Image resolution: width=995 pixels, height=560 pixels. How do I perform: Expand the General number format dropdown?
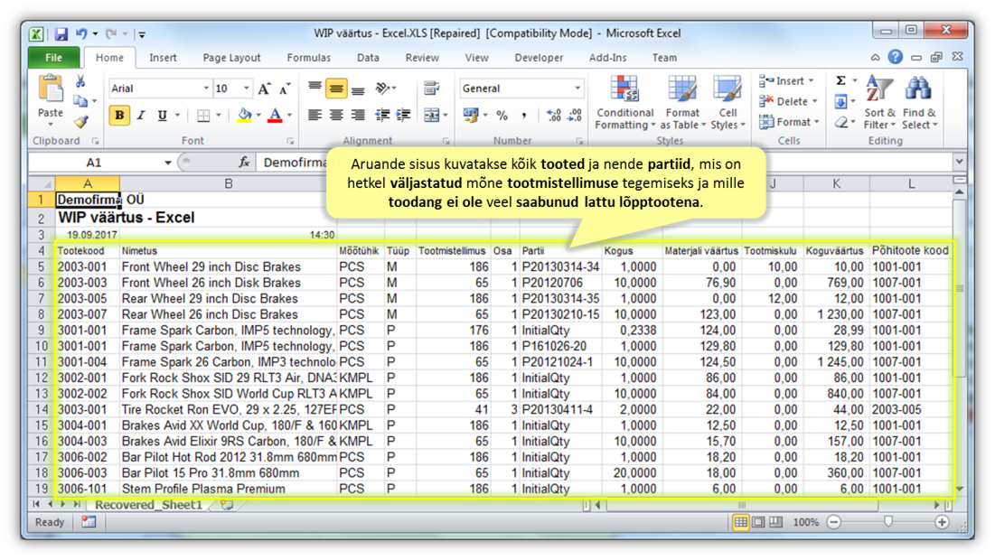[x=577, y=89]
